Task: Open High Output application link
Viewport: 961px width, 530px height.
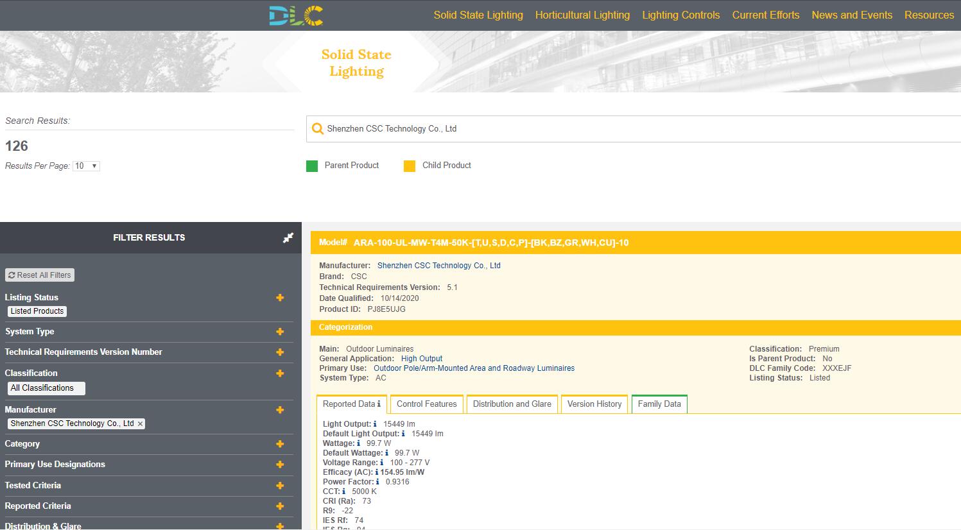Action: [422, 359]
